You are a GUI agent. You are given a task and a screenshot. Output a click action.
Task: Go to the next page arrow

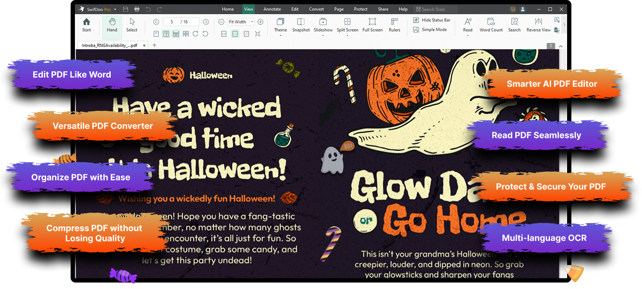coord(206,22)
